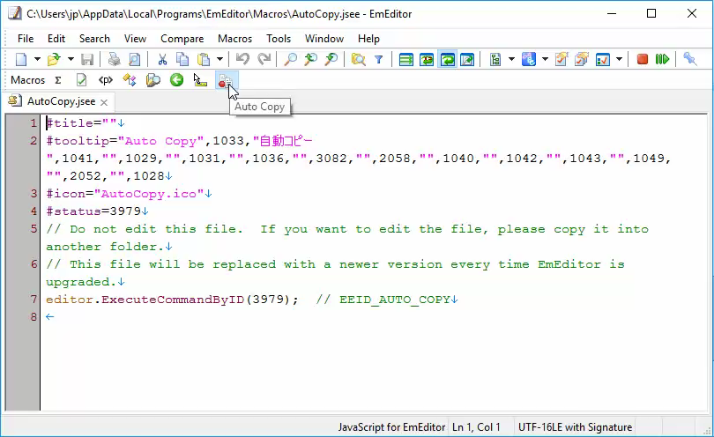Click the Undo arrow icon
This screenshot has width=714, height=437.
coord(242,59)
